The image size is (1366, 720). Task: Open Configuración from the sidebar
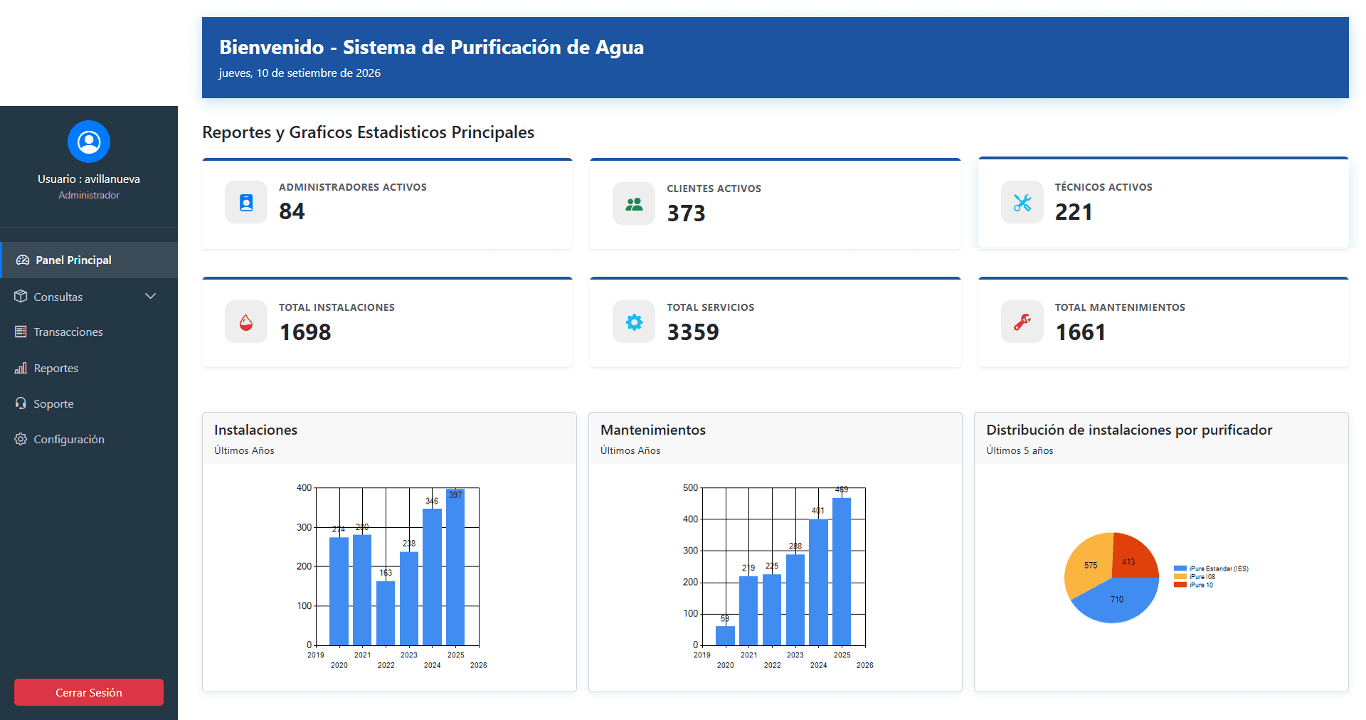coord(89,439)
